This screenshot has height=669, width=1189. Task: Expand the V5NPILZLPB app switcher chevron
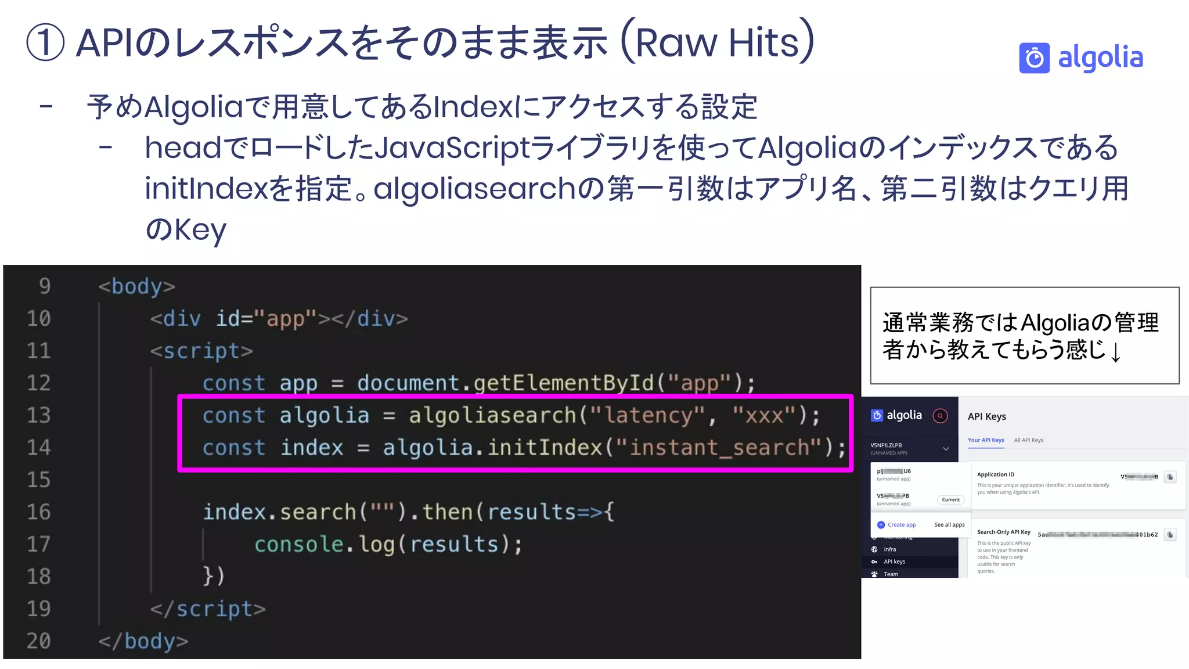click(x=946, y=449)
